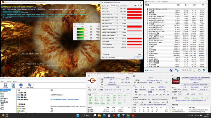Click the blue About info icon
The width and height of the screenshot is (211, 118).
point(21,85)
